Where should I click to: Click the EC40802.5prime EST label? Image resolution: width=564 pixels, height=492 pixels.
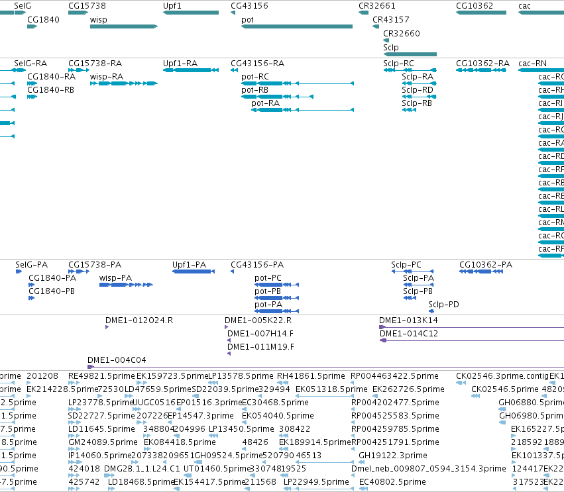(x=393, y=482)
